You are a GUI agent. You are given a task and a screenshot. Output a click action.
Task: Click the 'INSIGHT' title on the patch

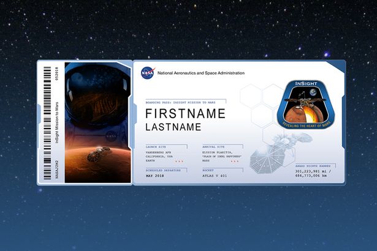tap(306, 84)
